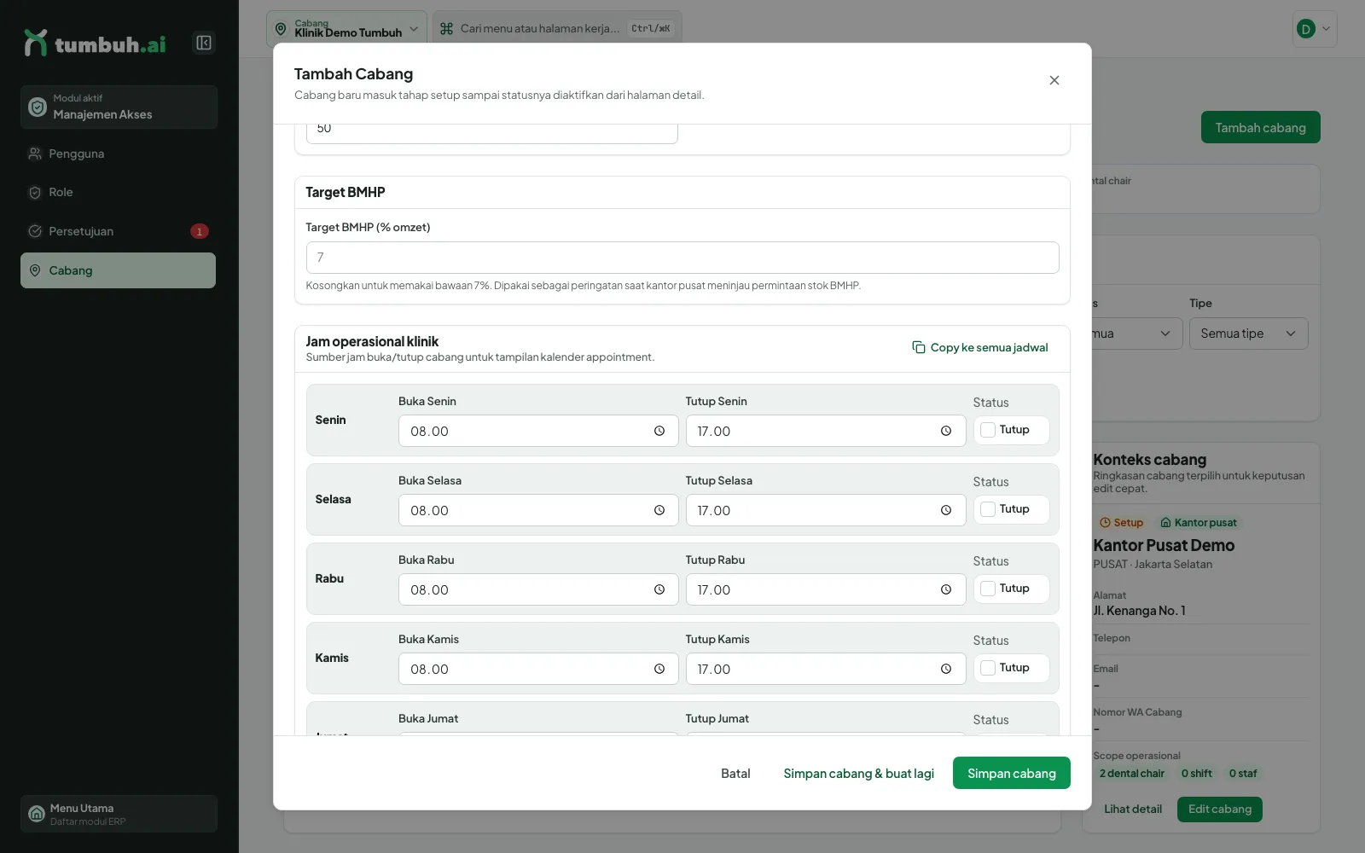
Task: Click clock icon in Buka Kamis field
Action: click(x=659, y=669)
